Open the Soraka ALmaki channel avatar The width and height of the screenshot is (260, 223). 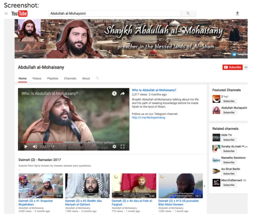coord(216,149)
